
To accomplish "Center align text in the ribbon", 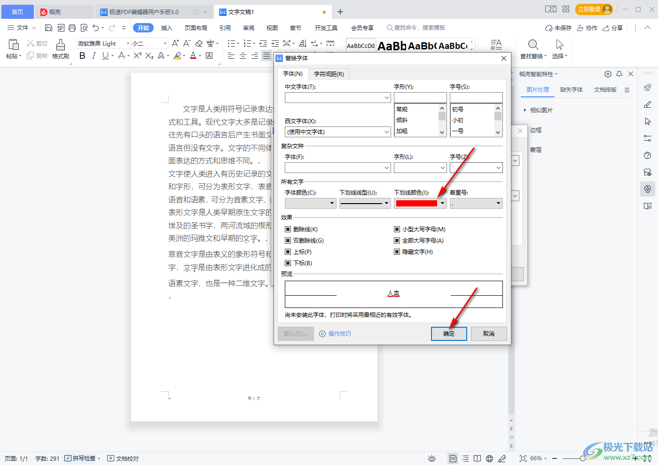I will tap(243, 55).
